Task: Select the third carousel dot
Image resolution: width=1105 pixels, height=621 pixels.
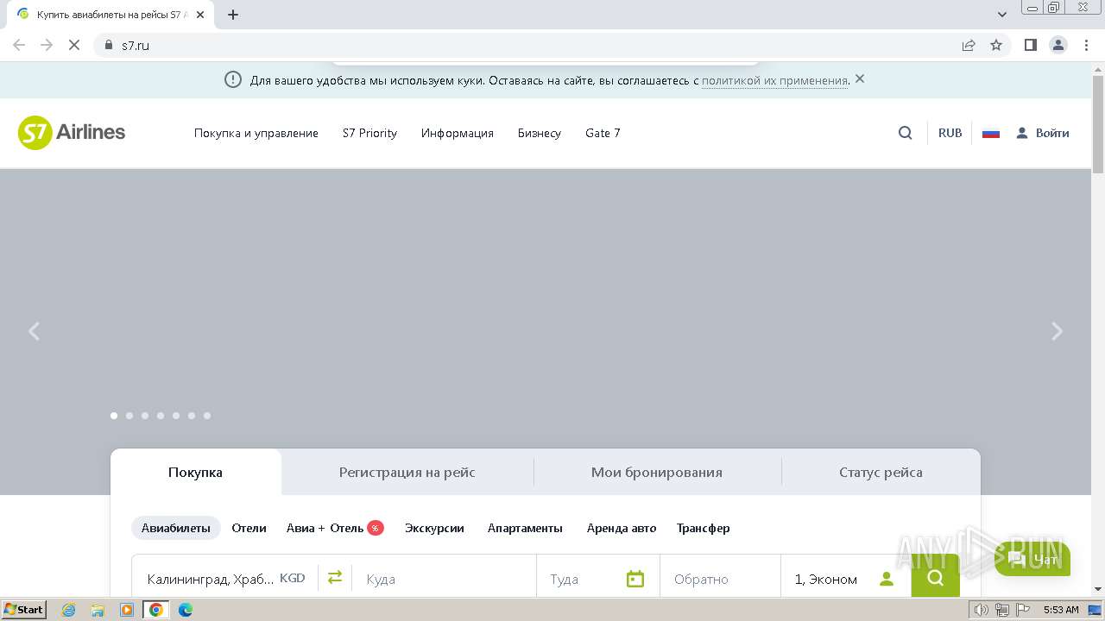Action: [x=145, y=416]
